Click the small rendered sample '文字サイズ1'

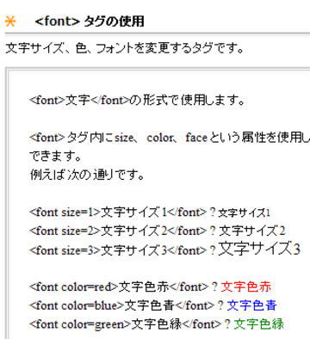245,213
